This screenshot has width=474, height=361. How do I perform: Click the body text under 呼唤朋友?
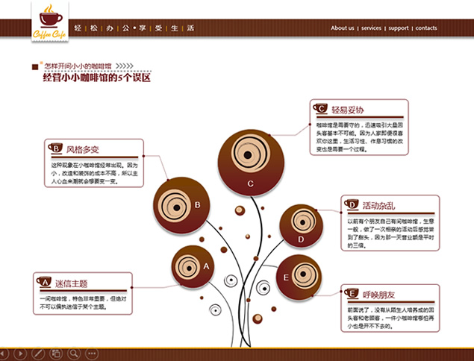(x=390, y=318)
